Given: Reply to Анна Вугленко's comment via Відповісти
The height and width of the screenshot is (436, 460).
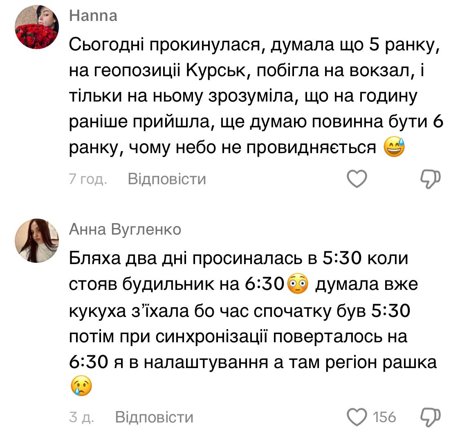Looking at the screenshot, I should (154, 417).
